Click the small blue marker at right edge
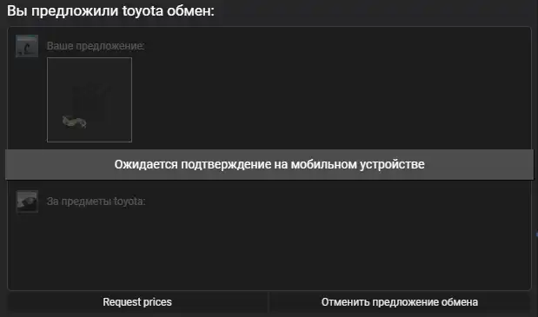 point(536,234)
